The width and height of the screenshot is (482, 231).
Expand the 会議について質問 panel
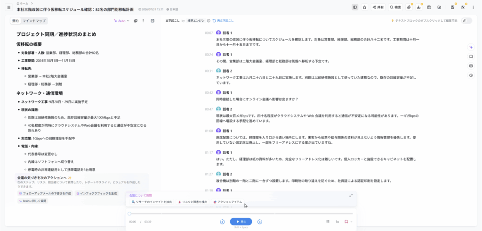pos(351,196)
